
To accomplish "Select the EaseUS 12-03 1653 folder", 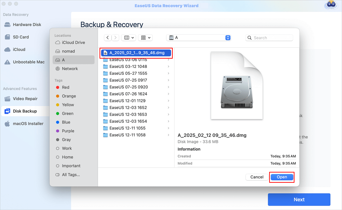I will [x=136, y=114].
